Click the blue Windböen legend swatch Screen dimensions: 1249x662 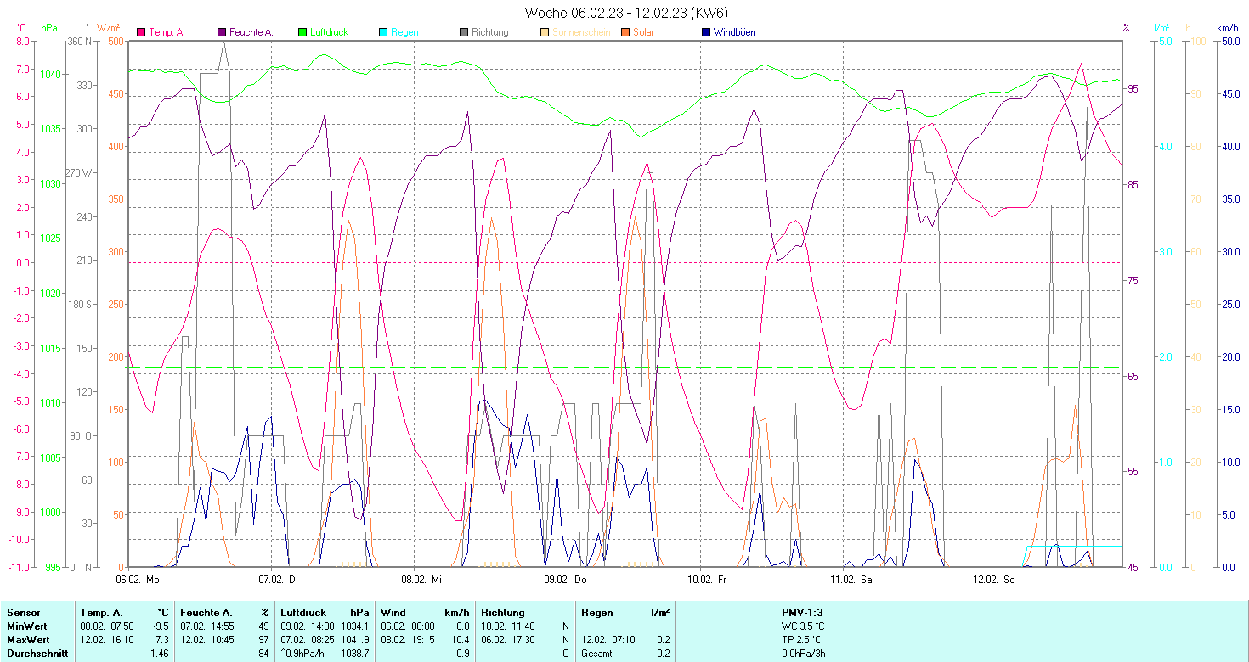coord(706,32)
